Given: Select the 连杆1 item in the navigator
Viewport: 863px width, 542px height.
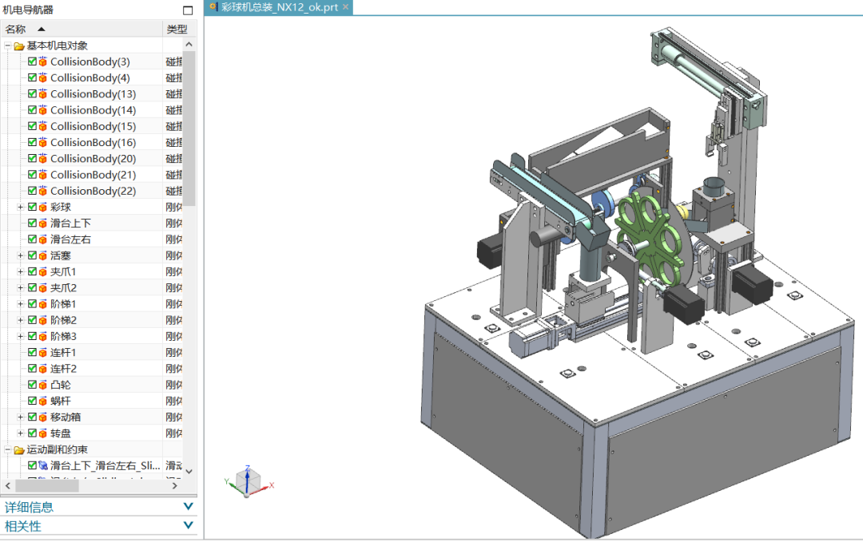Looking at the screenshot, I should click(63, 352).
